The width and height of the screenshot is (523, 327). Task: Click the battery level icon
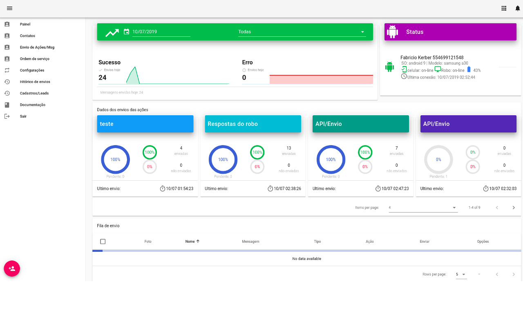coord(469,69)
